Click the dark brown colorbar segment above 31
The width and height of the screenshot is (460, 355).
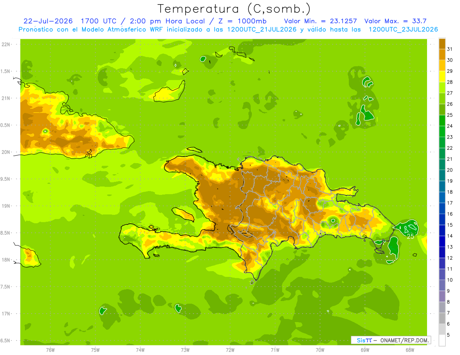[x=442, y=44]
